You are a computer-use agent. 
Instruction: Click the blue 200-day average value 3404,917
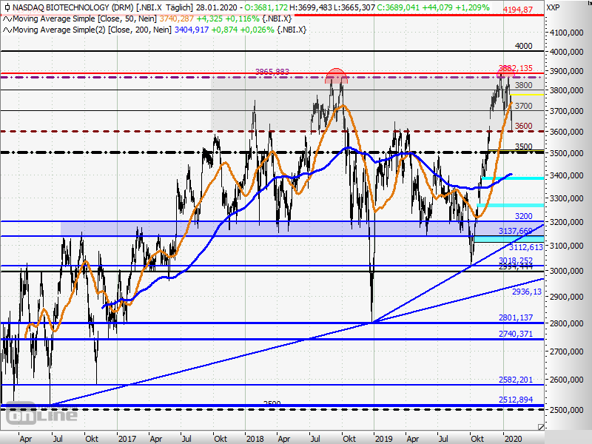[x=192, y=30]
